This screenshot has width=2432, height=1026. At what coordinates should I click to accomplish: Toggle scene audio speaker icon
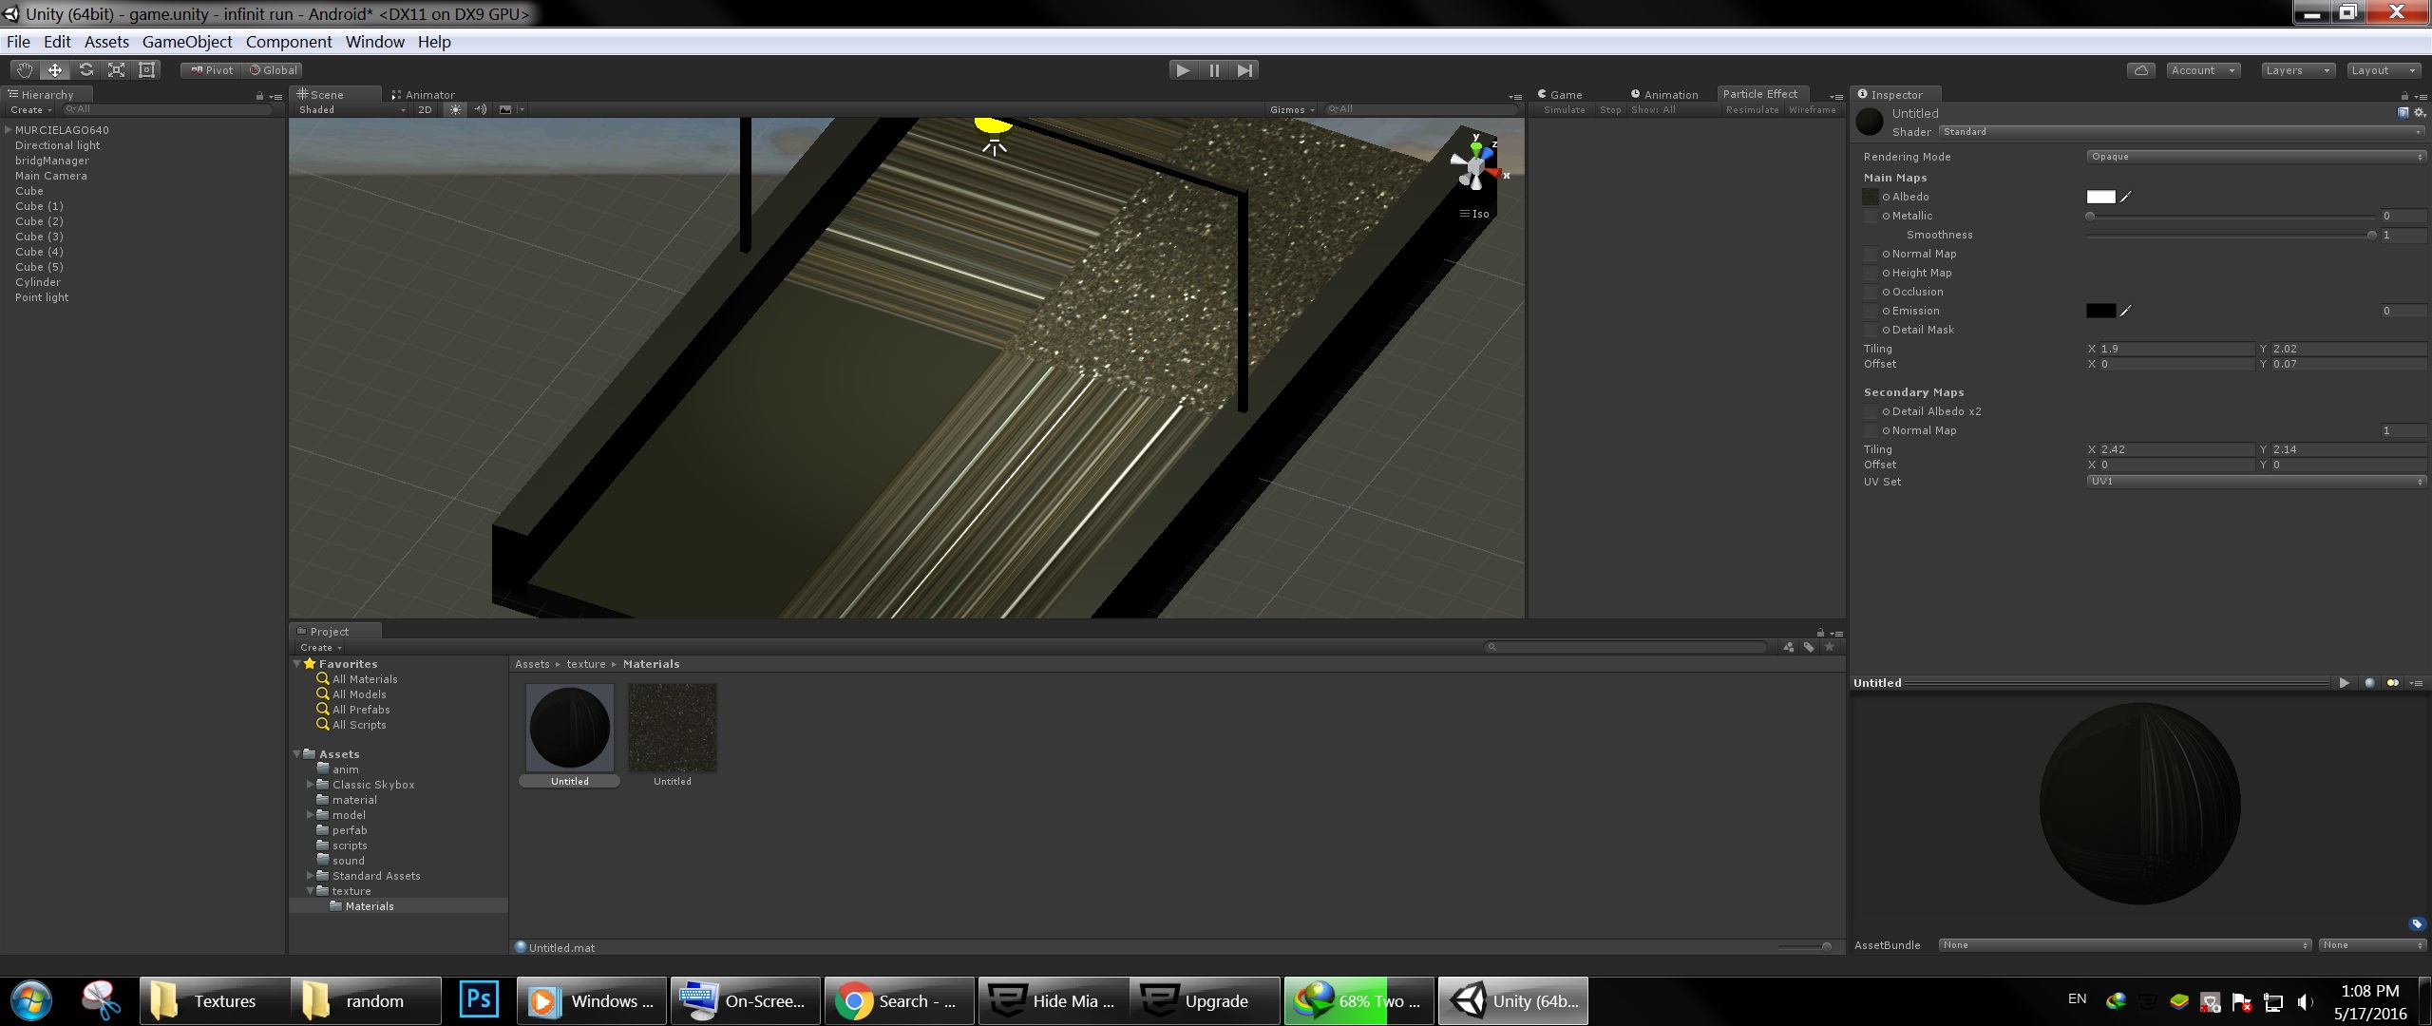pyautogui.click(x=481, y=109)
